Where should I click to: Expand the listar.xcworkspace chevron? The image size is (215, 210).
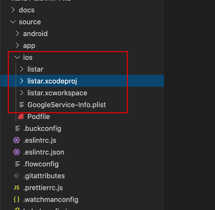[x=22, y=93]
